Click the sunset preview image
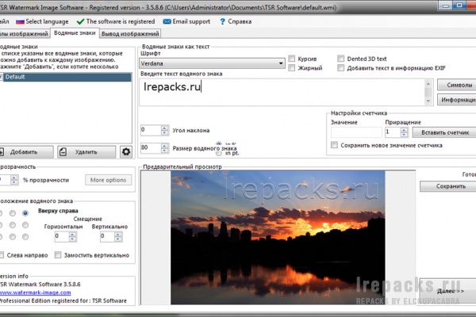This screenshot has height=317, width=476. [278, 238]
